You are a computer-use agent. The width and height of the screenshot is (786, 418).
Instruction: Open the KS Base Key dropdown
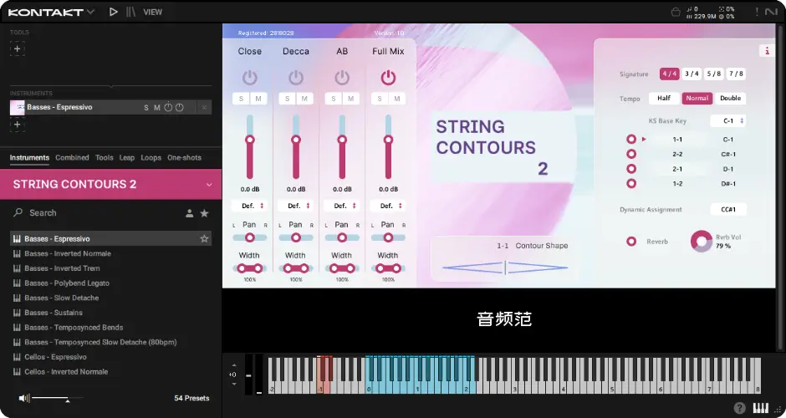pyautogui.click(x=728, y=120)
